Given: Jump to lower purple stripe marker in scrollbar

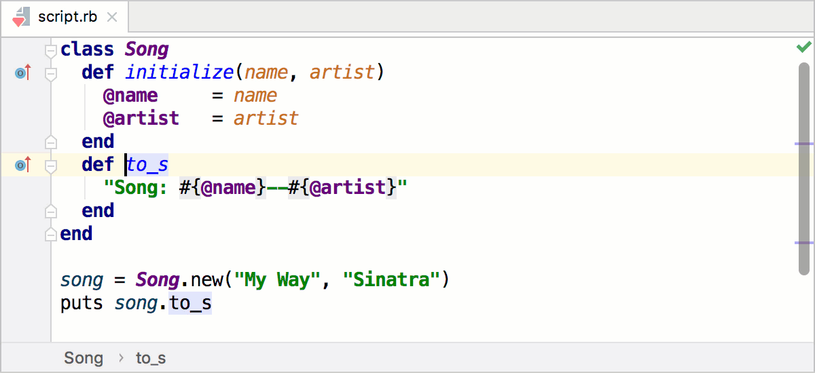Looking at the screenshot, I should (803, 242).
